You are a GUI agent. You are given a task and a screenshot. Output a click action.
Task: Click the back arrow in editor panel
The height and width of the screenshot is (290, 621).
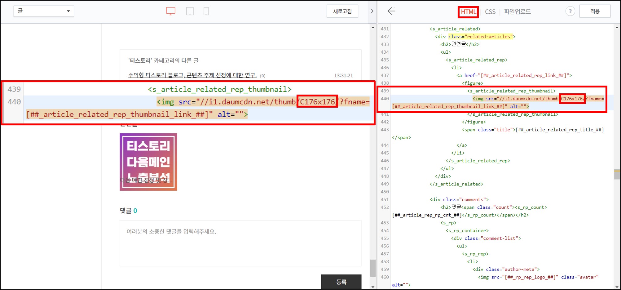(391, 11)
